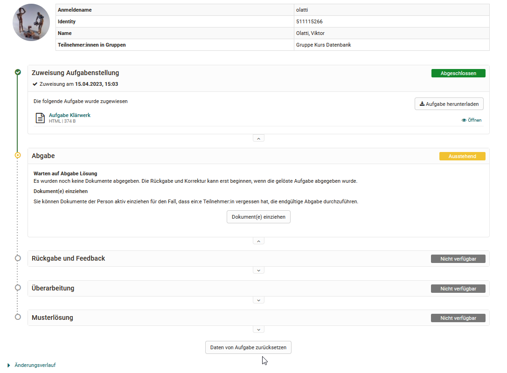Click Daten von Aufgabe zurücksetzen button

click(x=248, y=347)
